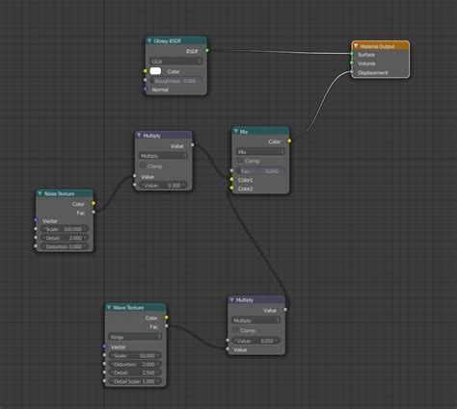
Task: Click the Material Output Displacement socket
Action: click(x=352, y=72)
